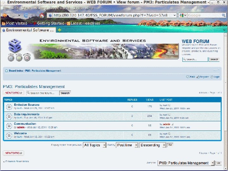228x171 pixels.
Task: Click the Google search box
Action: 205,15
